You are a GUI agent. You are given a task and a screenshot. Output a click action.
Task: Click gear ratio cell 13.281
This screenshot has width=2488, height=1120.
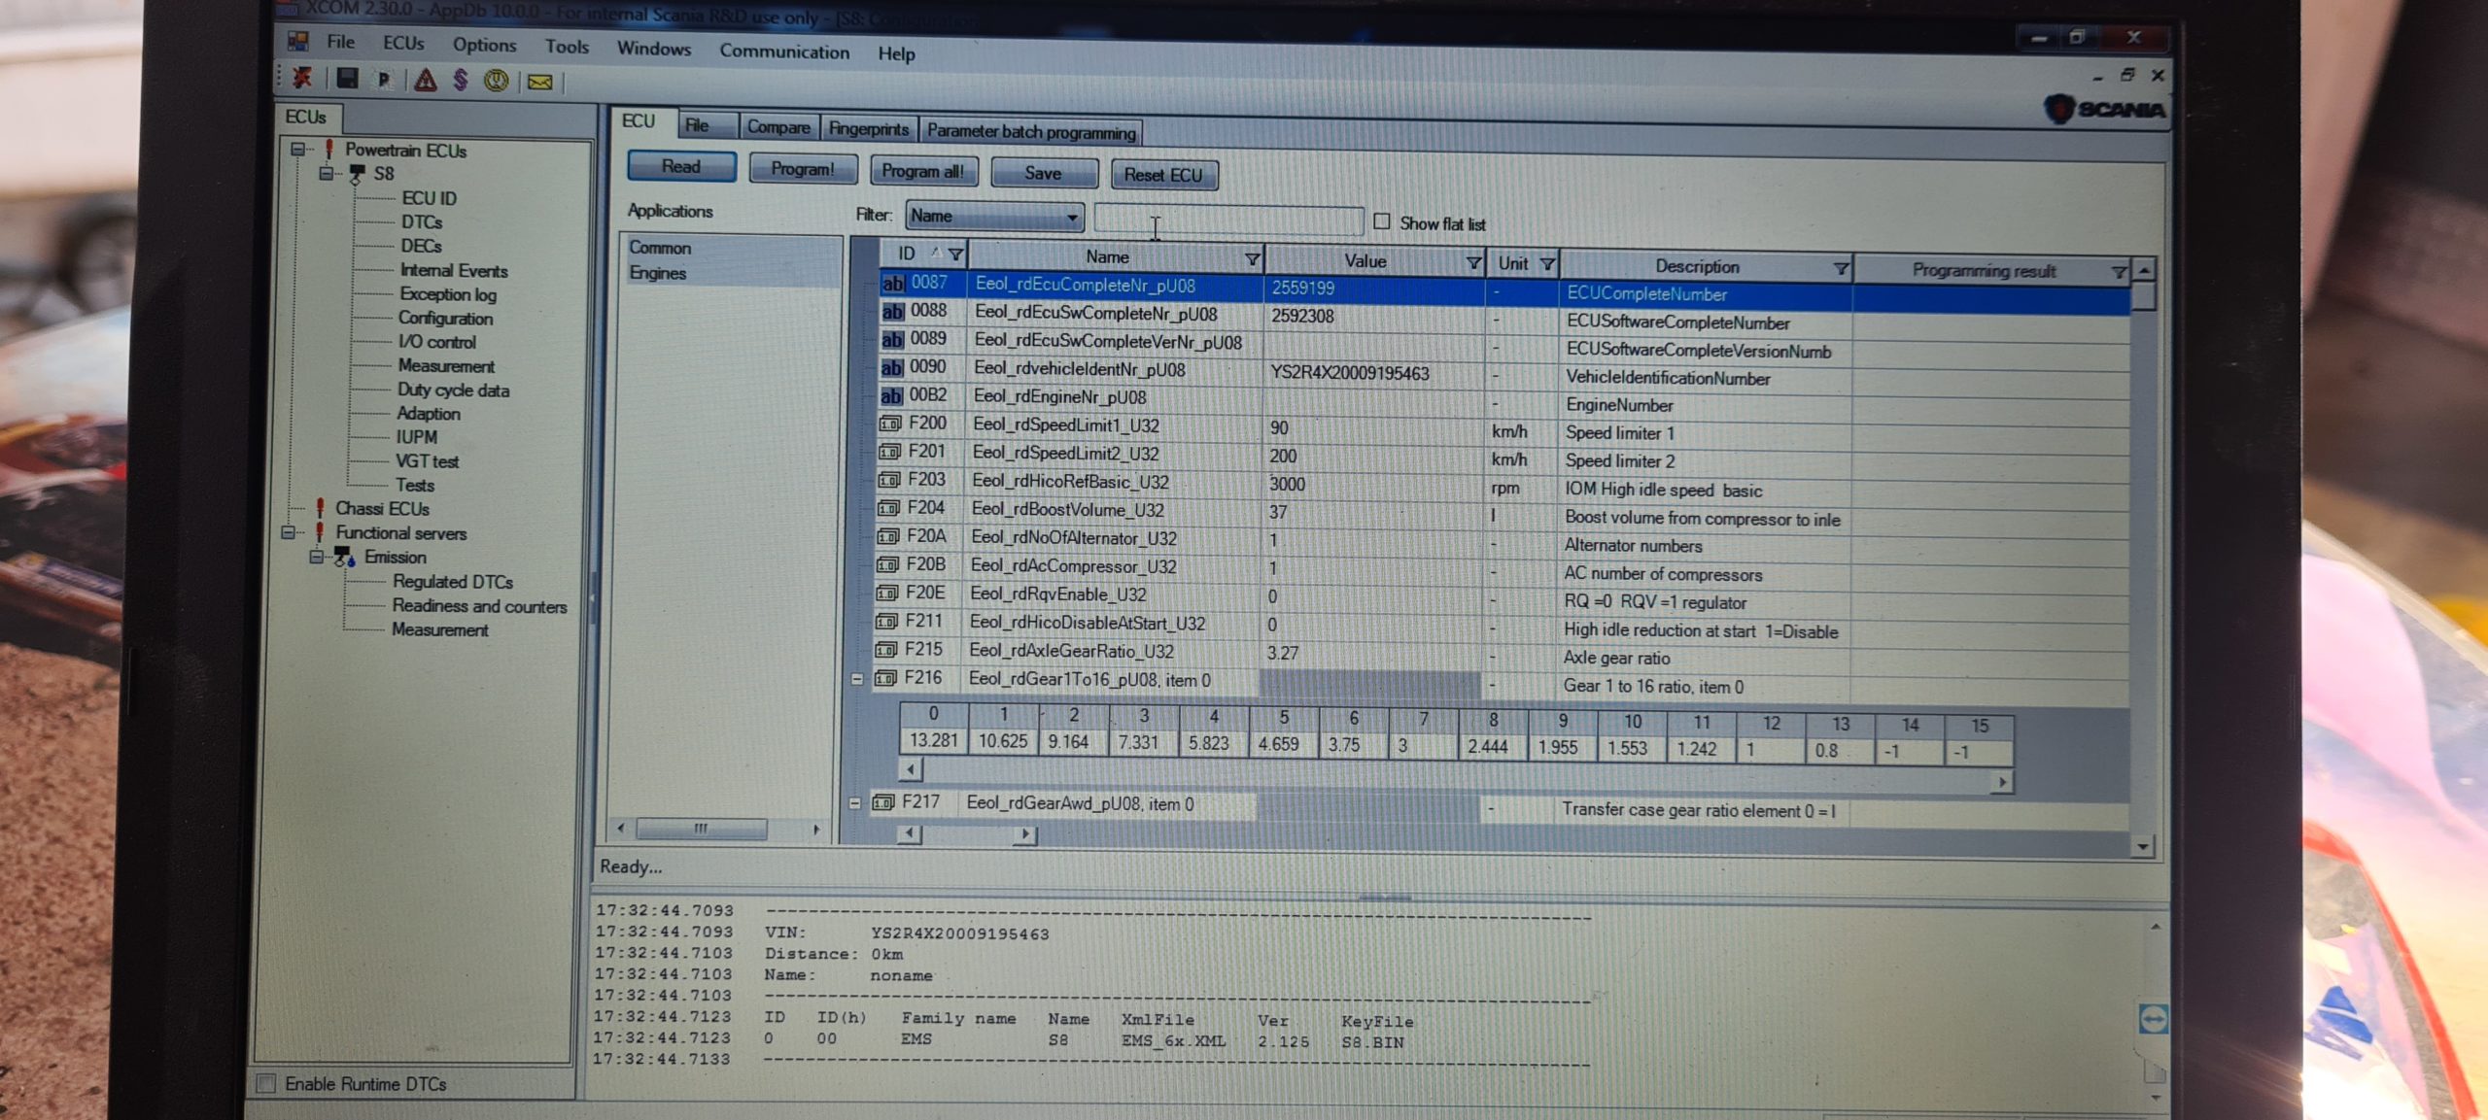click(x=933, y=740)
